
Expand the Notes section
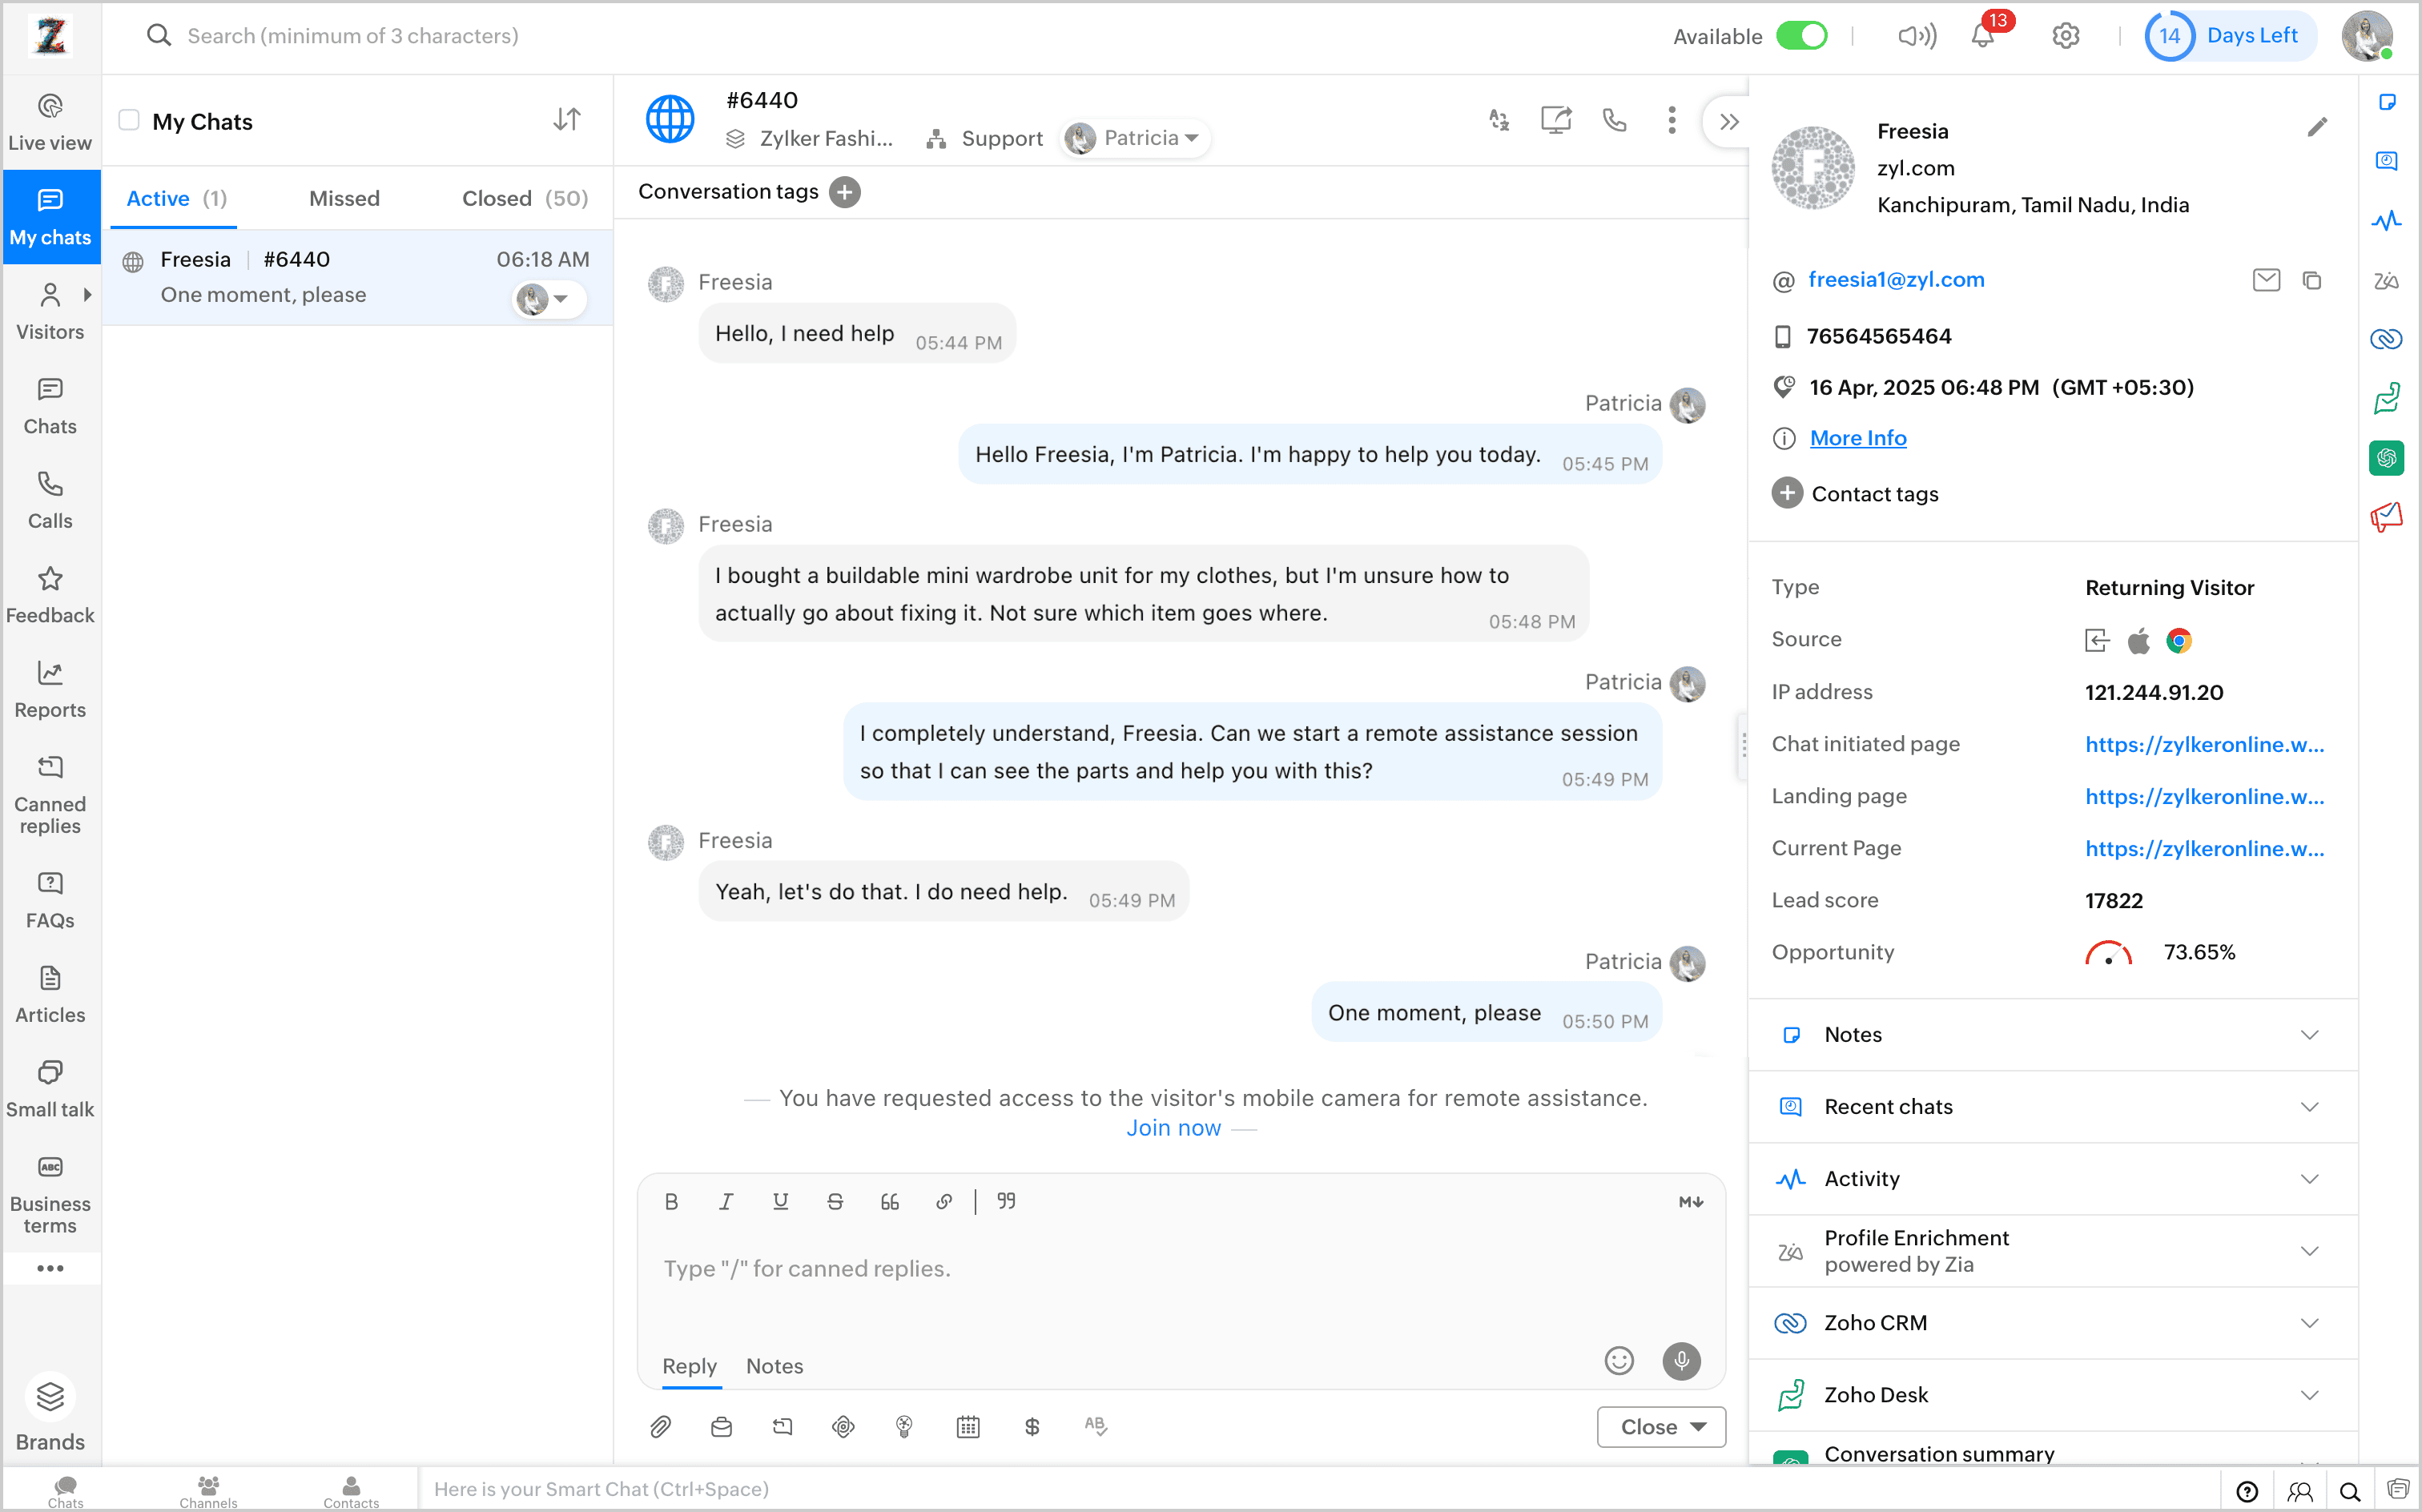pyautogui.click(x=2051, y=1035)
